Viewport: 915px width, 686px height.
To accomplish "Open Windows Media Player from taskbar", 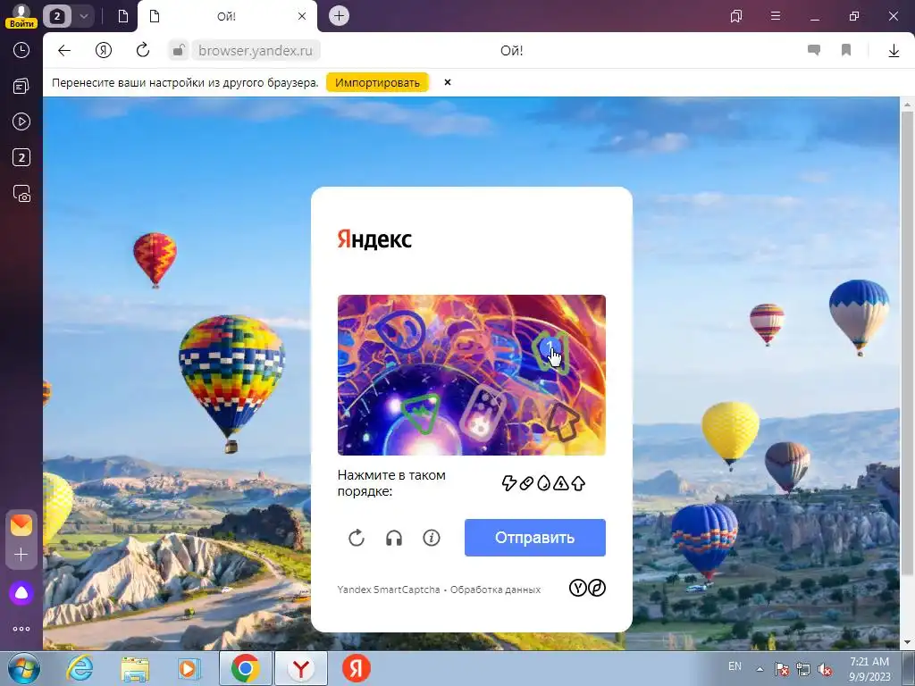I will (x=189, y=668).
